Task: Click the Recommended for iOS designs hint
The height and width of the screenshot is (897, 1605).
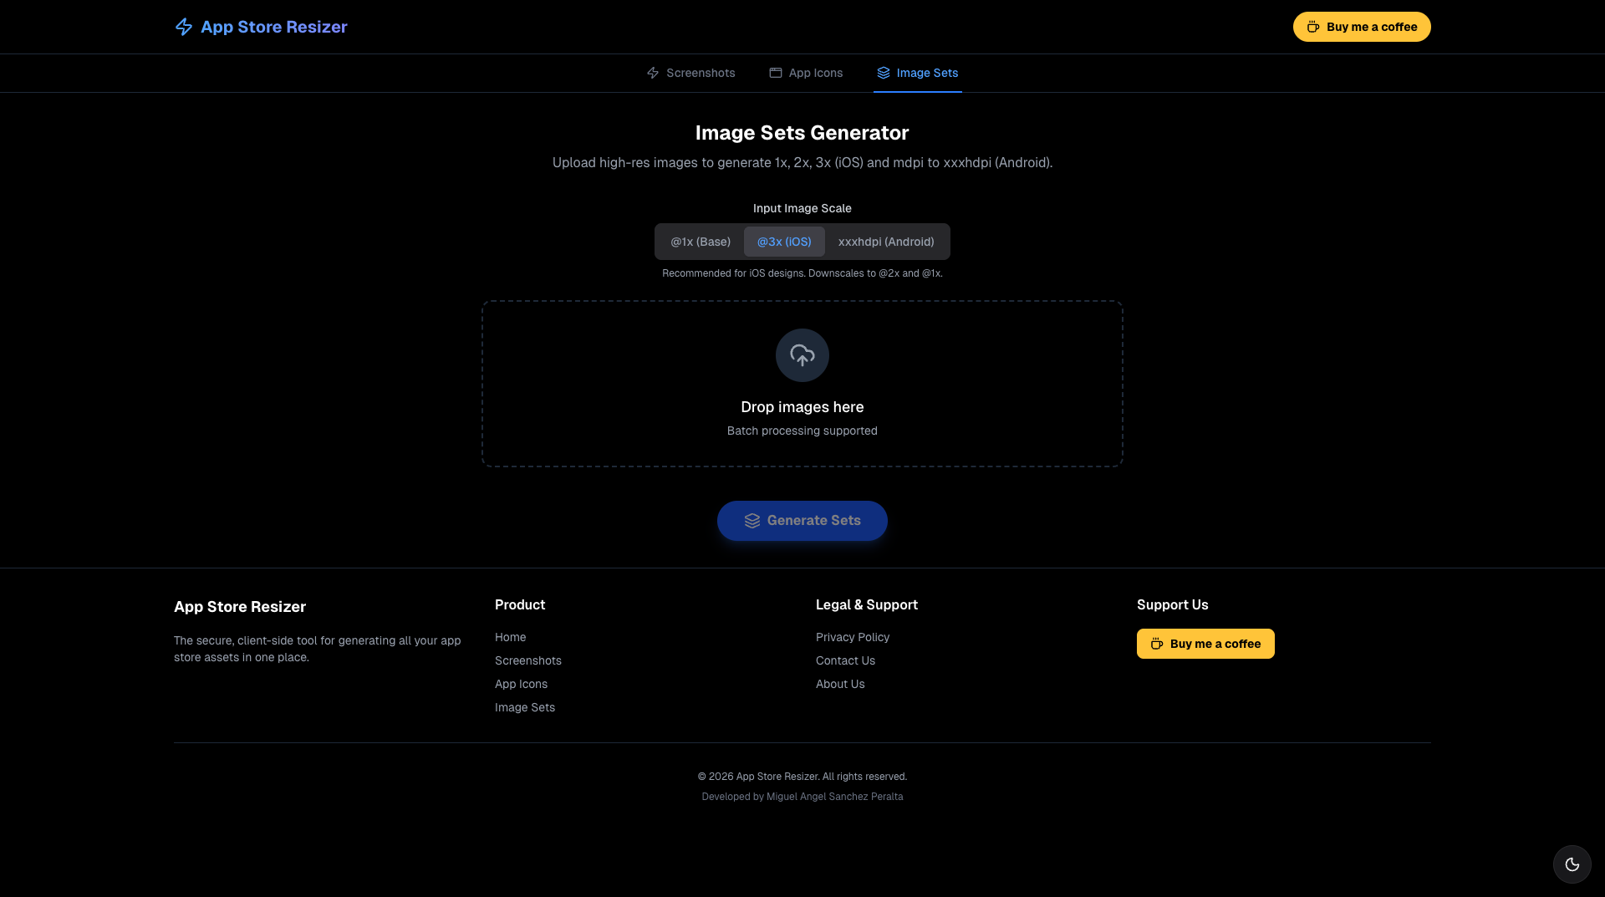Action: 802,273
